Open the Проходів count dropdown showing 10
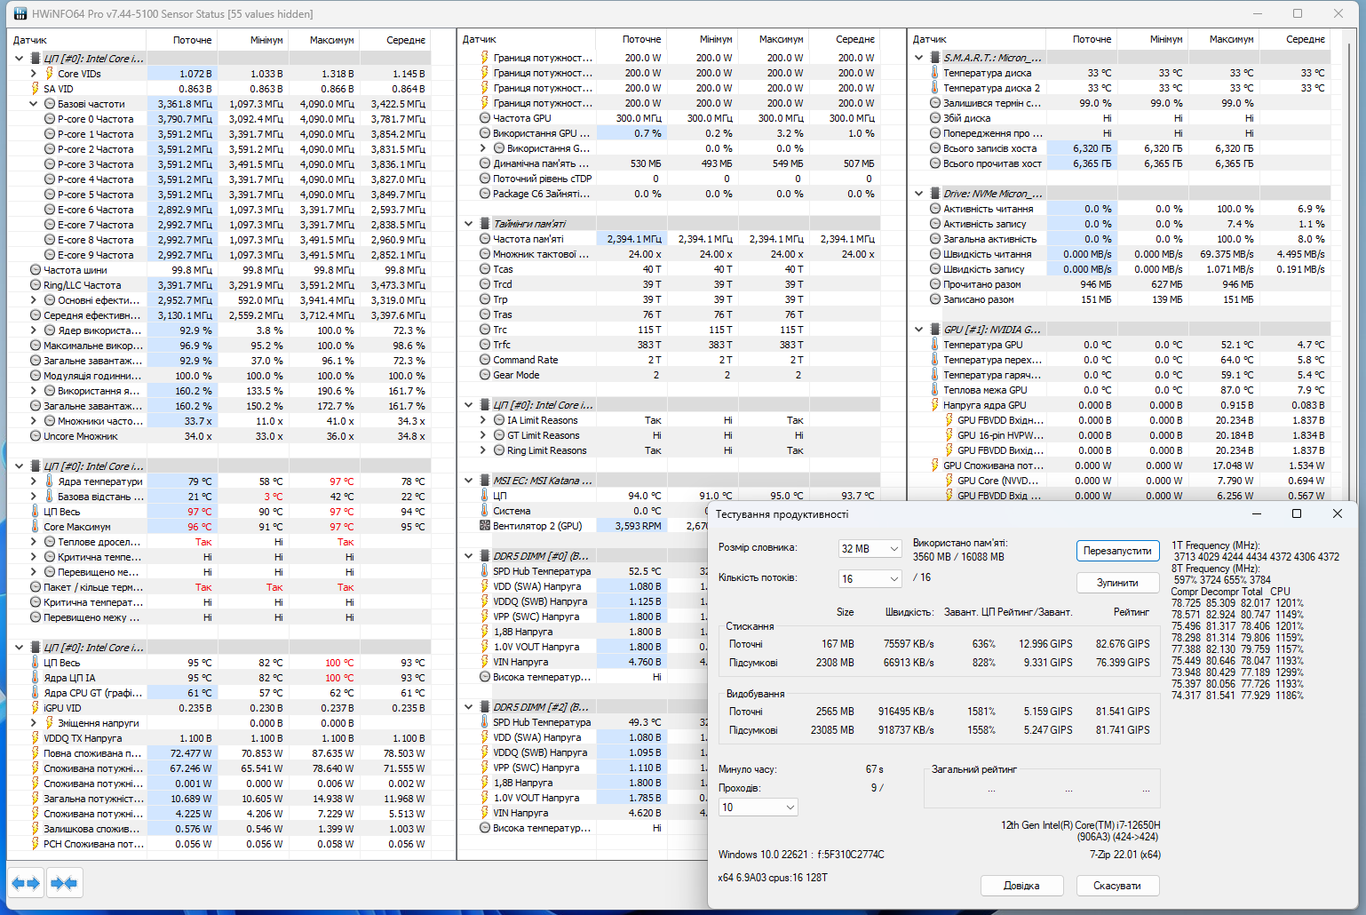The width and height of the screenshot is (1366, 915). click(x=758, y=808)
